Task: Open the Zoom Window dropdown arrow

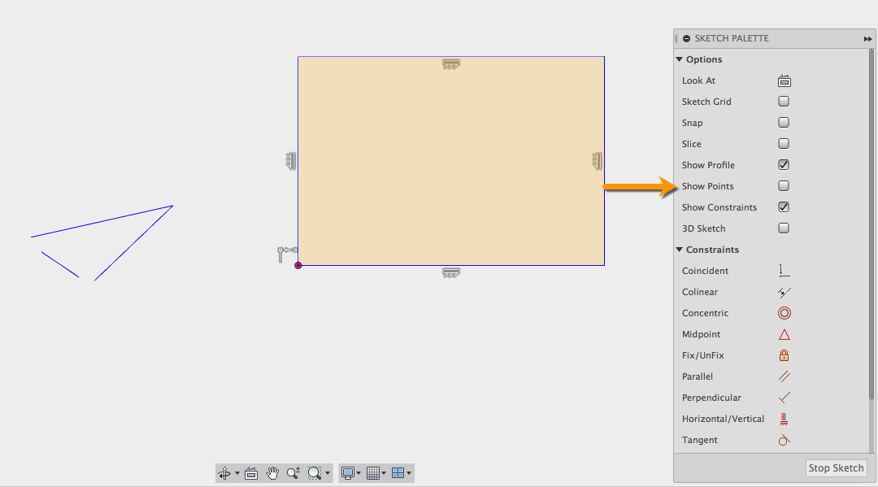Action: point(328,473)
